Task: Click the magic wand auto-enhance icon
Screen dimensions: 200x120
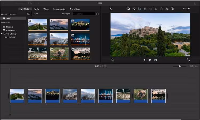Action: 111,9
